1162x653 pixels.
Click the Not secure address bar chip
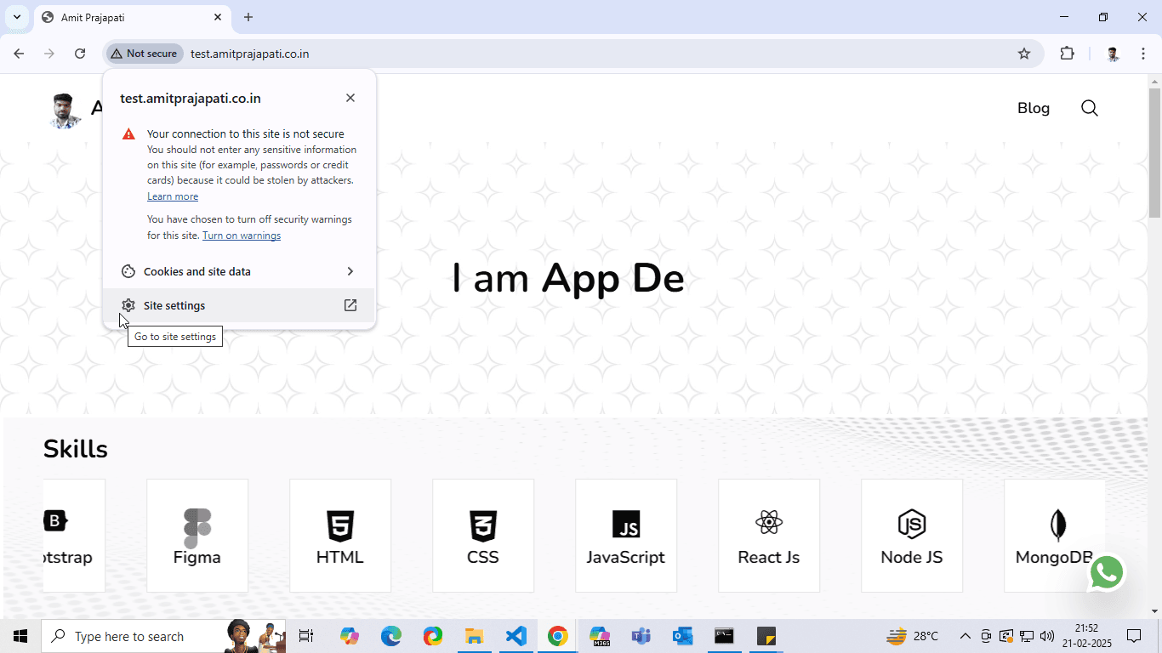point(144,54)
